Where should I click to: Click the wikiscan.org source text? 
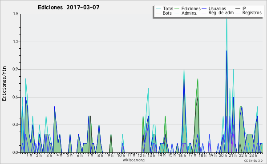[133, 160]
